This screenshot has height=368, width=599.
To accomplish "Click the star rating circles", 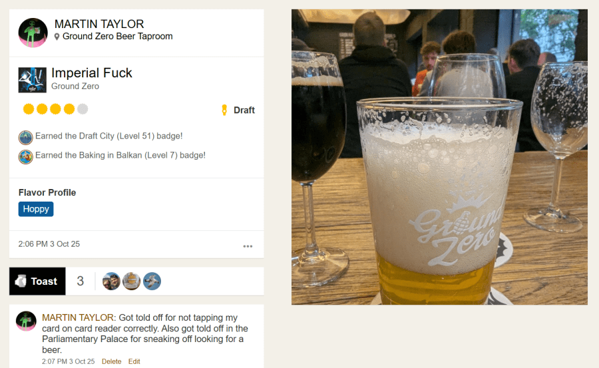I will coord(55,109).
